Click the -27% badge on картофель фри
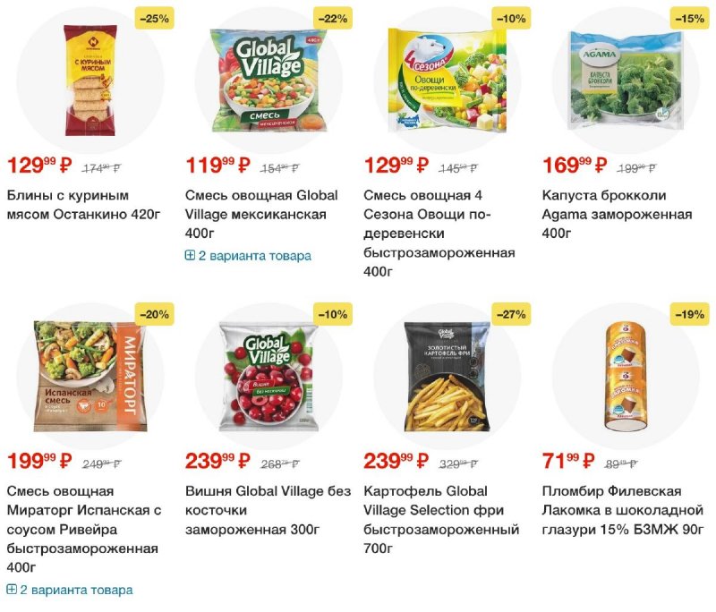Screen dimensions: 716x612 (511, 314)
